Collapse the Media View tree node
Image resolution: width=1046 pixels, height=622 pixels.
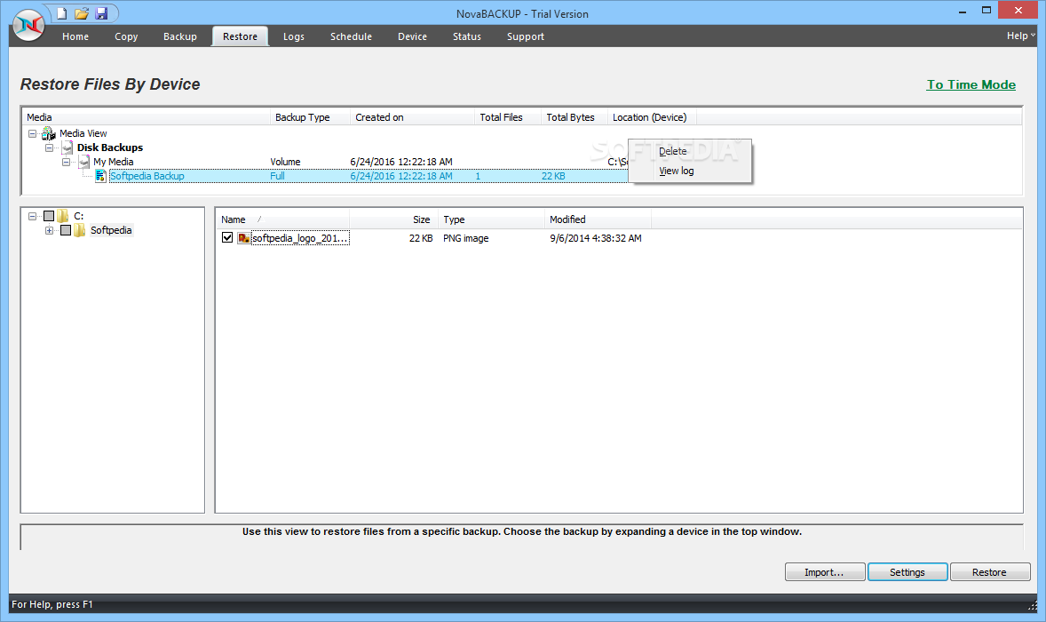(32, 133)
